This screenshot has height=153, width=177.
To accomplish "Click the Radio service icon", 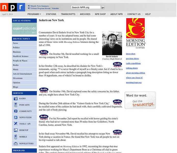I will [16, 98].
